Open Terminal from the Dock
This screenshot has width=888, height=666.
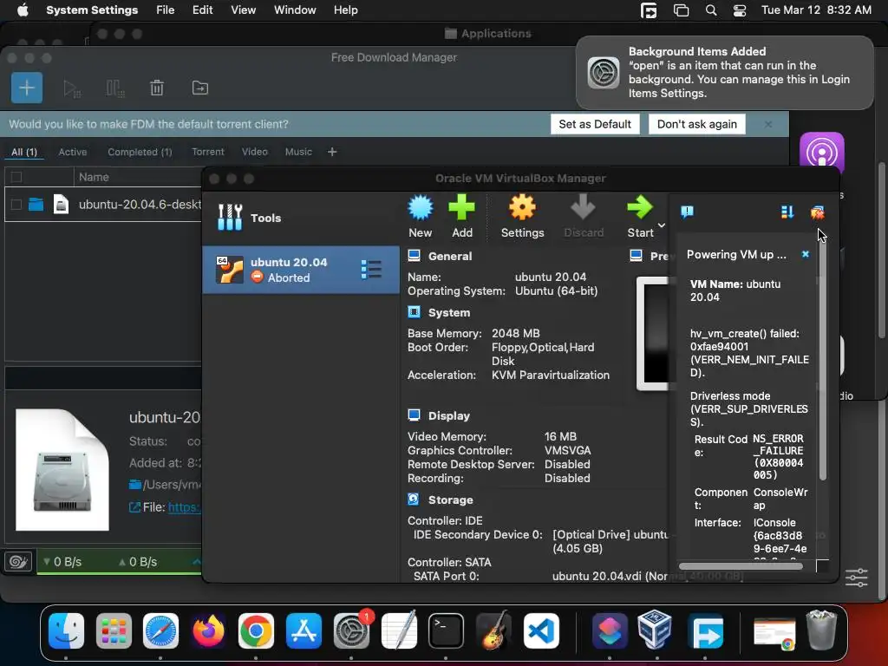446,630
